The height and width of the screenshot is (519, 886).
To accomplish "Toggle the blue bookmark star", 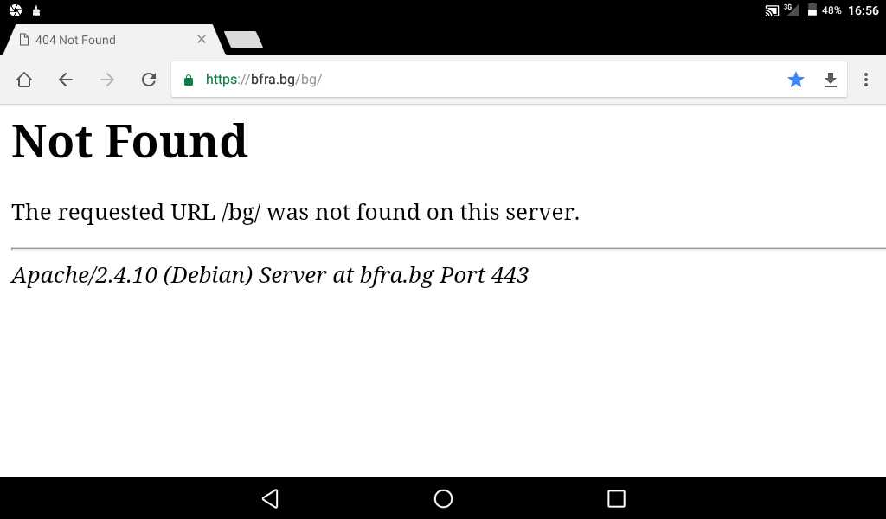I will [x=796, y=80].
